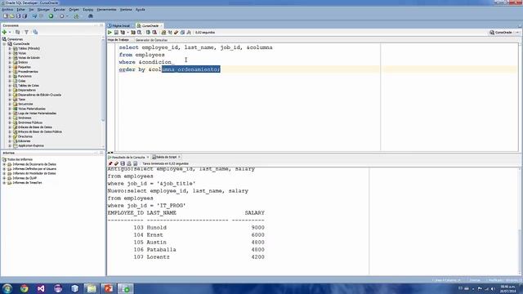
Task: Open Visual Studio from the taskbar
Action: coord(41,288)
